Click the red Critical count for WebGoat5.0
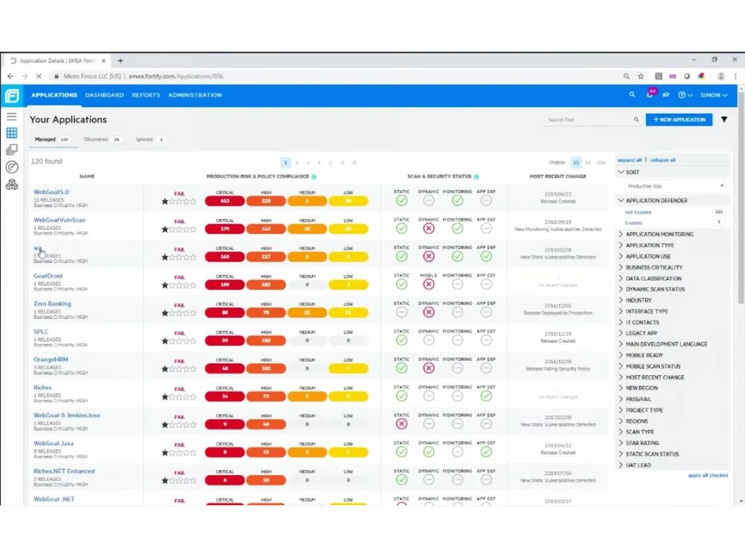Viewport: 745px width, 559px height. tap(225, 201)
